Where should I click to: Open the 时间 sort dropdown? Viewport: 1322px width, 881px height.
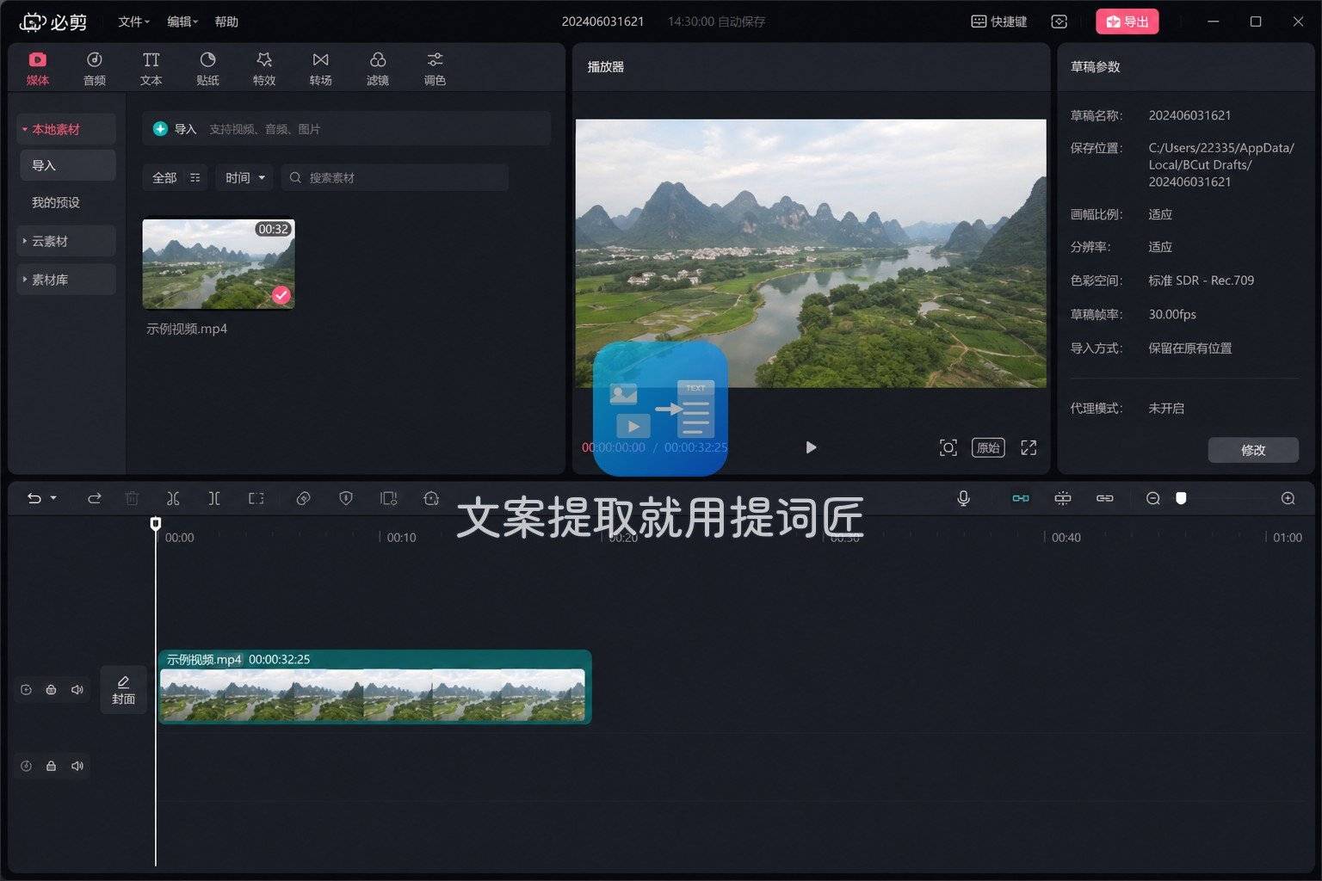coord(244,177)
